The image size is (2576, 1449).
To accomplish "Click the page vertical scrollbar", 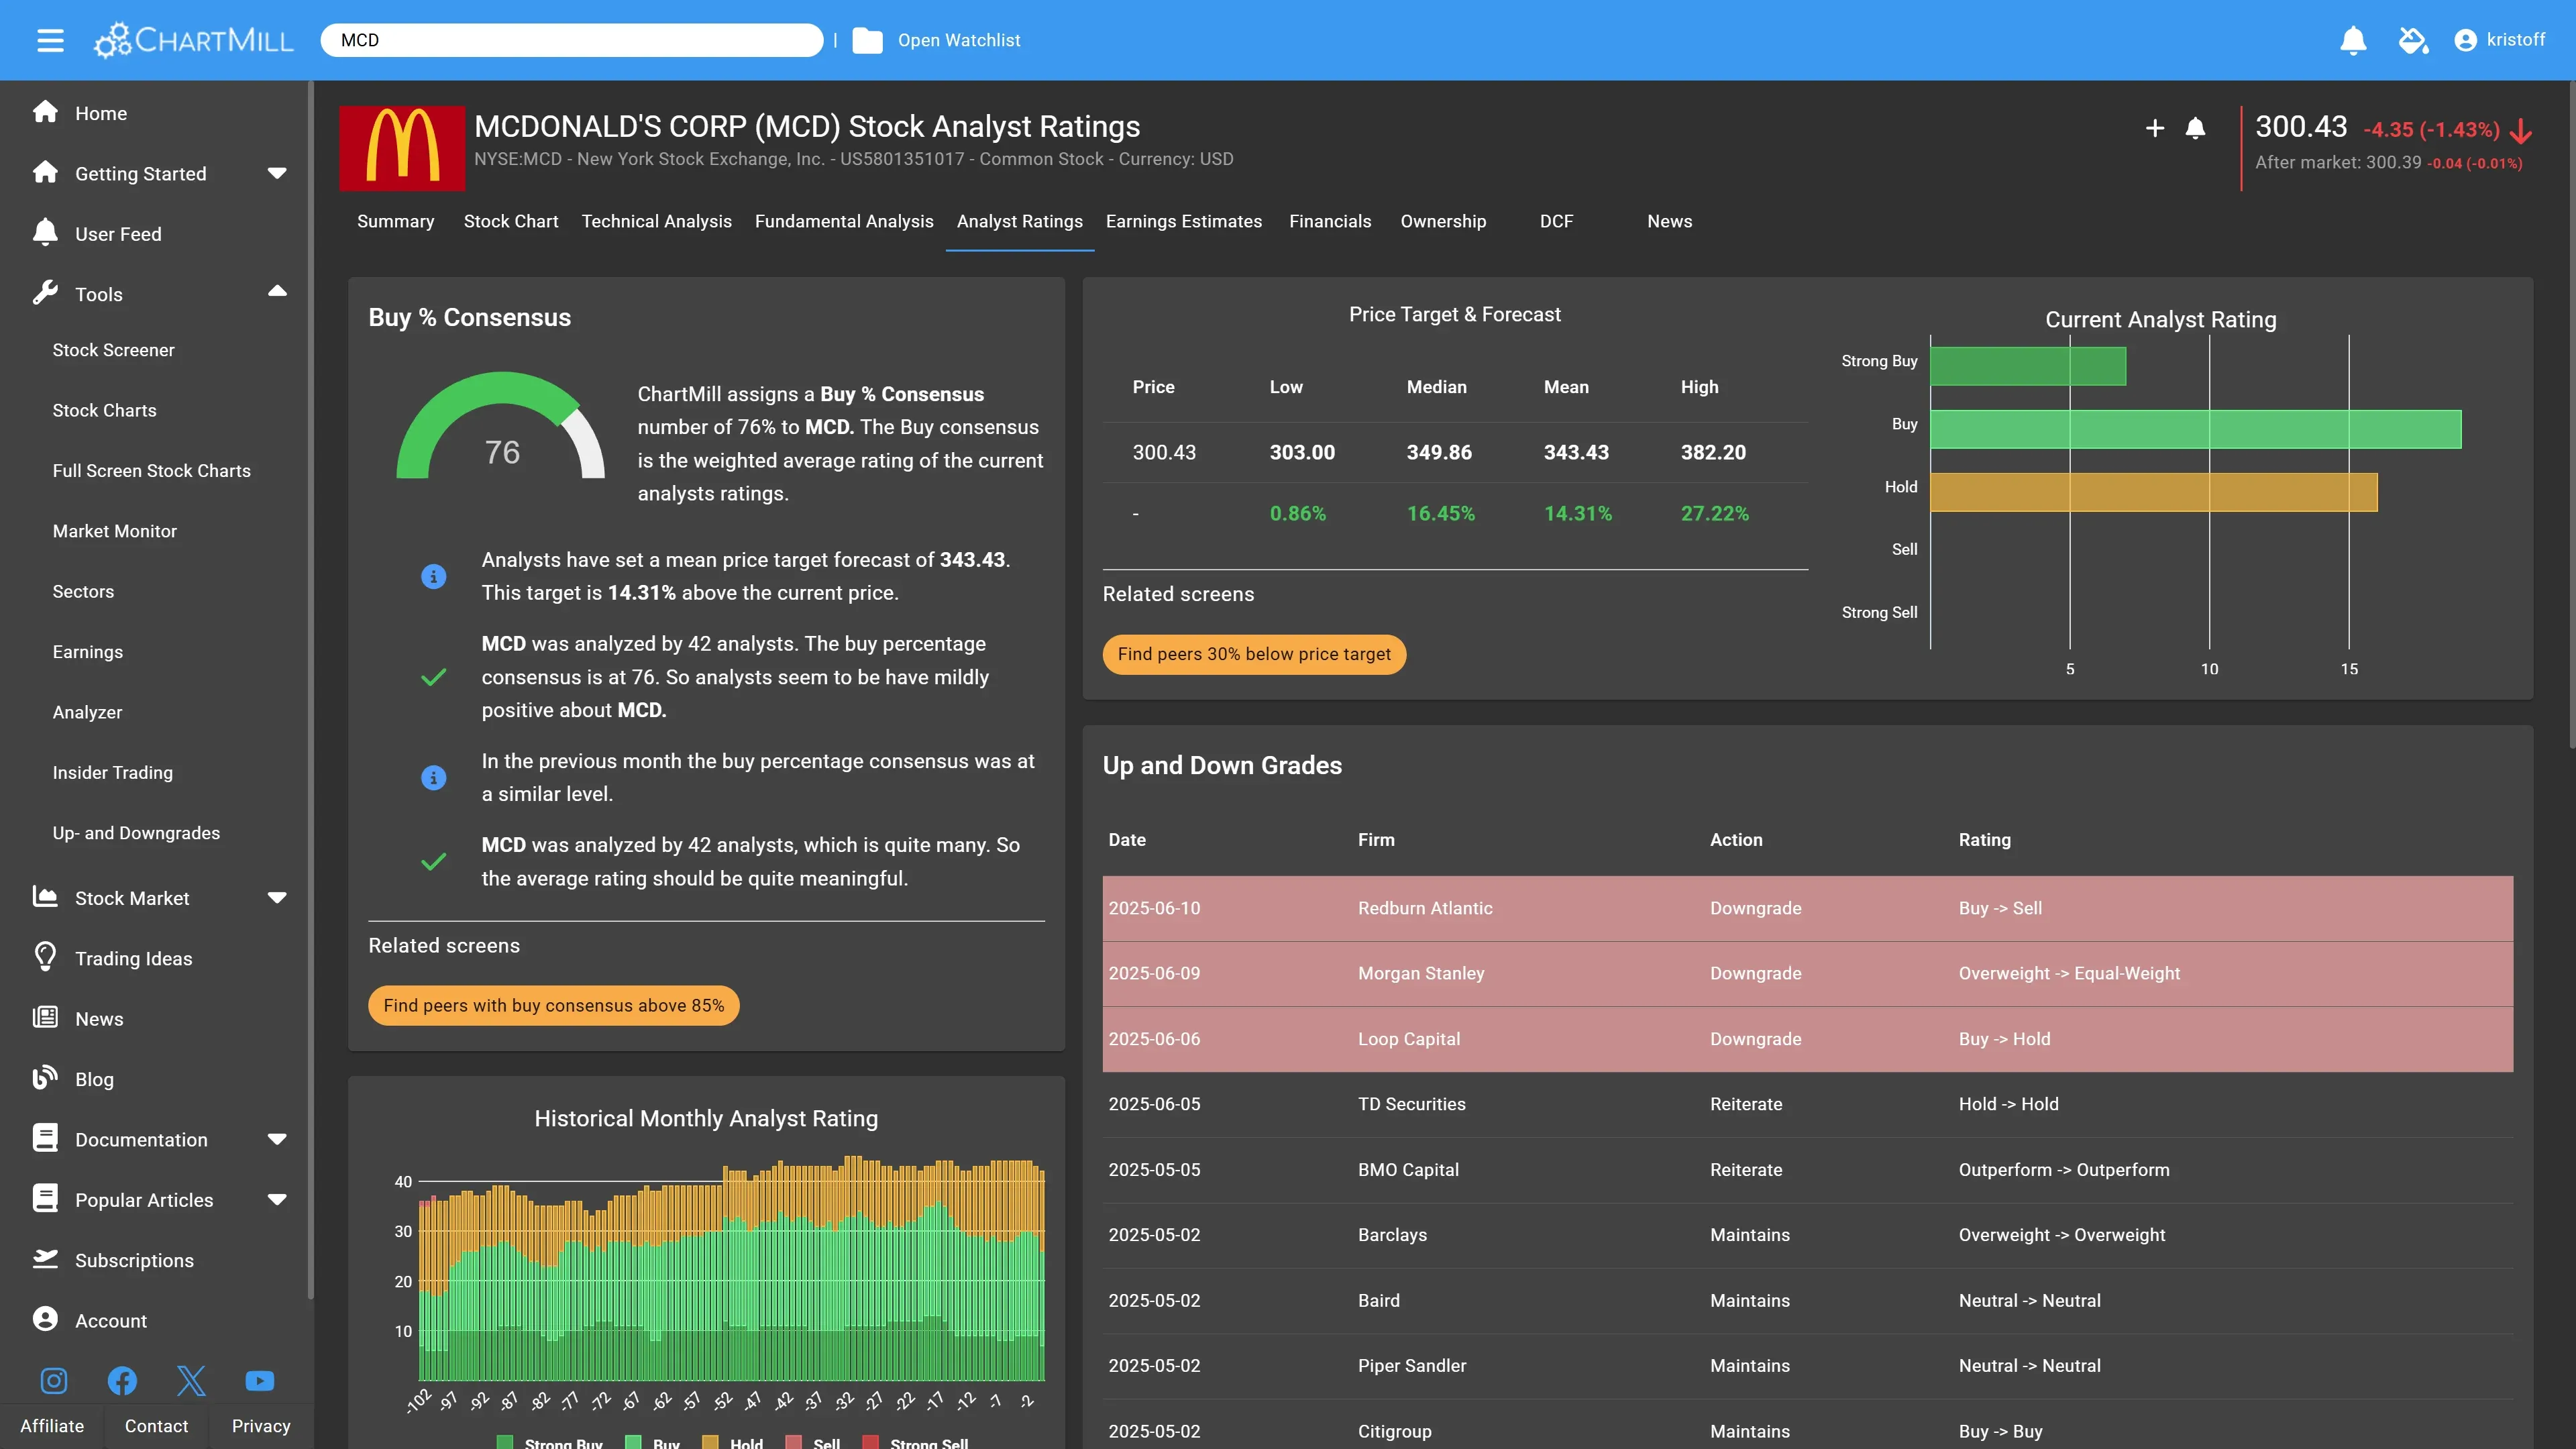I will (x=2571, y=415).
